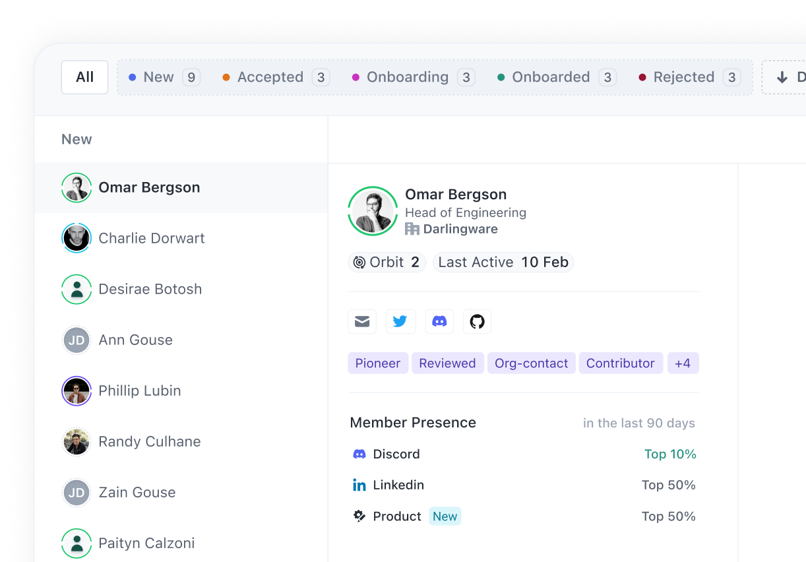Click Omar Bergson's large profile avatar
806x562 pixels.
pos(373,211)
